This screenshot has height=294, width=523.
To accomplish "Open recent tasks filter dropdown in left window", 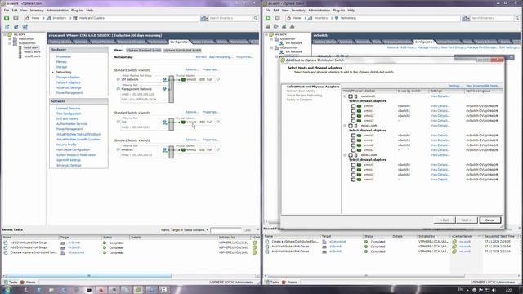I will click(x=207, y=230).
